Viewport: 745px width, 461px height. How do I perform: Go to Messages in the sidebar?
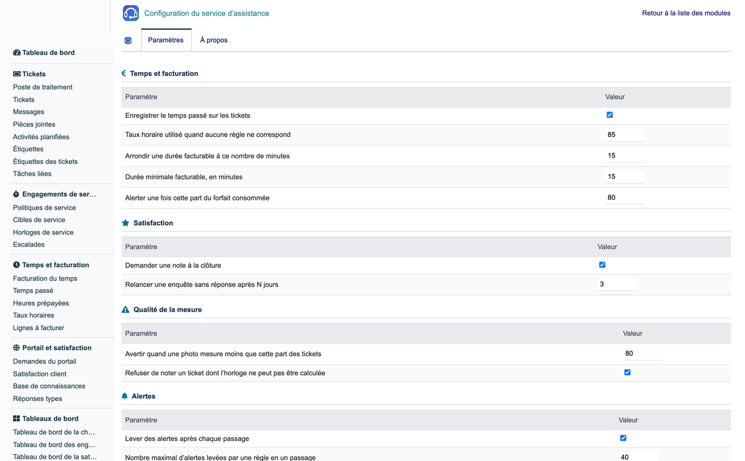click(29, 112)
